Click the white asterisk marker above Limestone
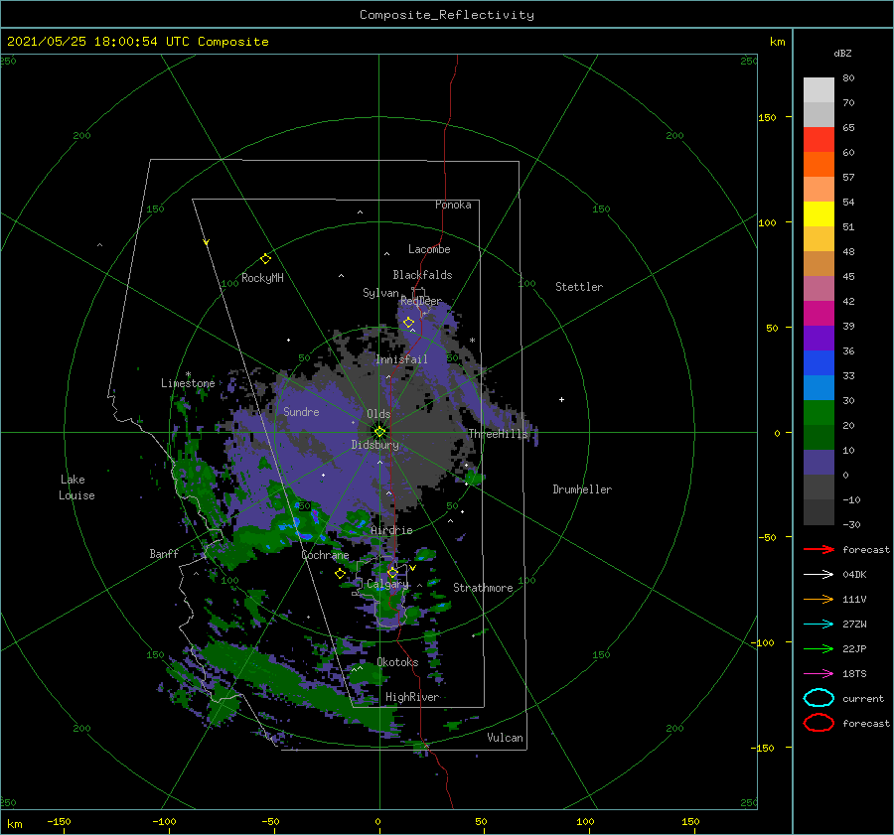 188,375
